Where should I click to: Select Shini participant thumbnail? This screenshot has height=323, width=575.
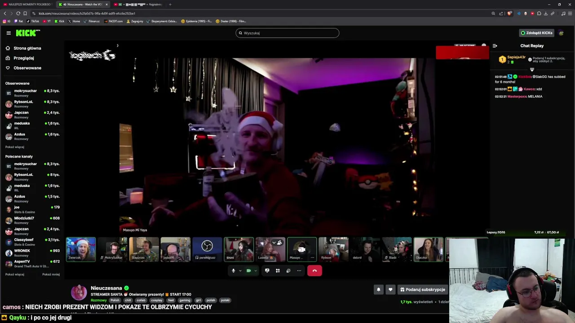click(239, 249)
